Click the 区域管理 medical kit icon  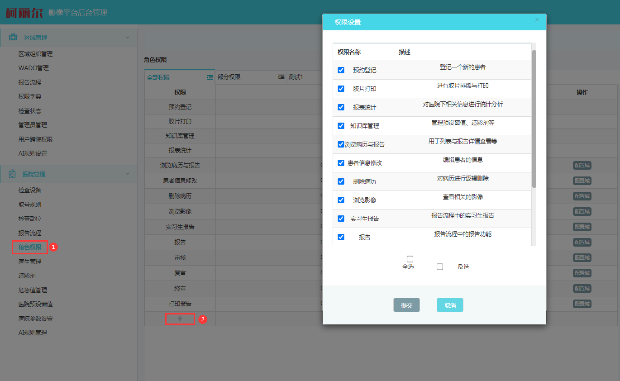pyautogui.click(x=13, y=38)
